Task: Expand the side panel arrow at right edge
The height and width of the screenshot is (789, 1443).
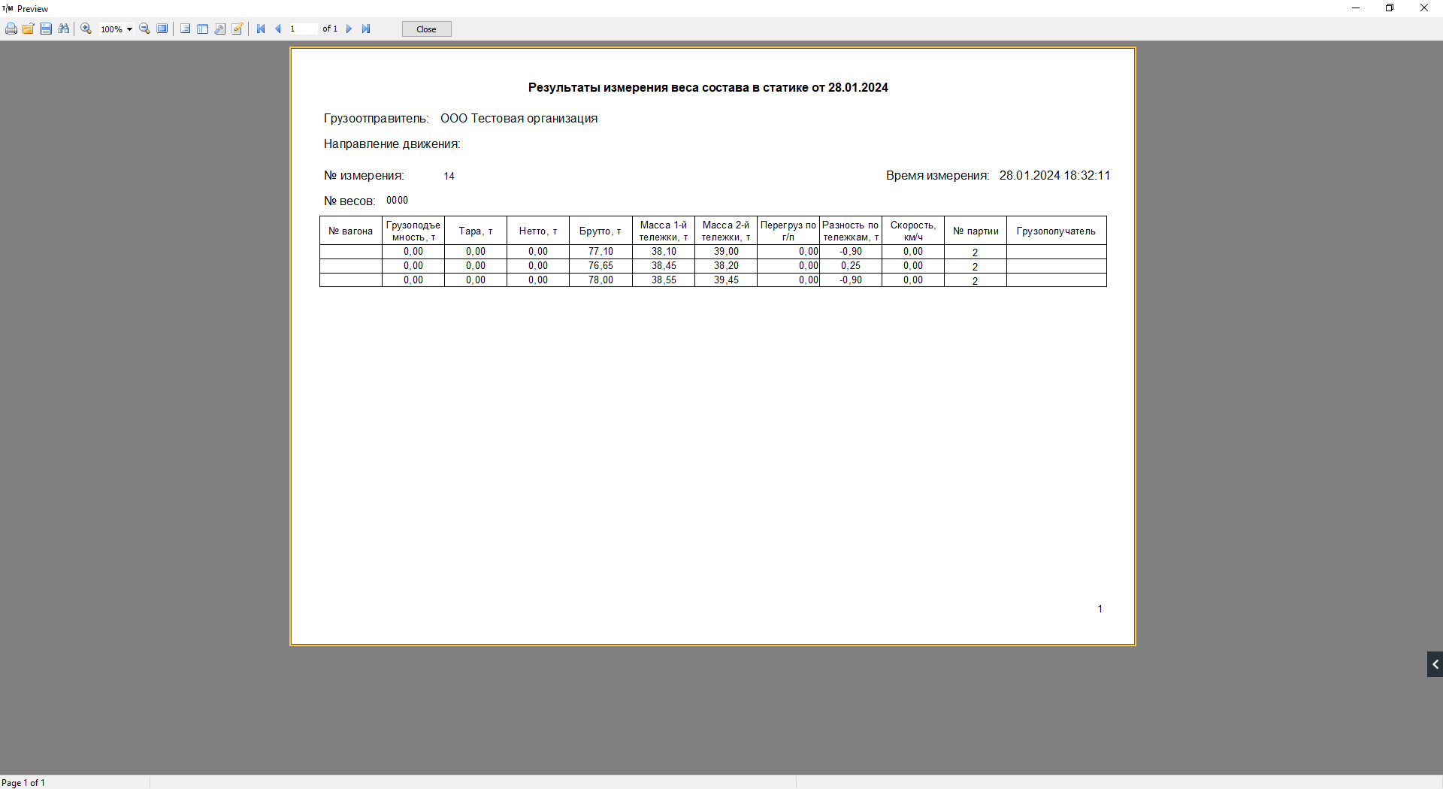Action: point(1435,664)
